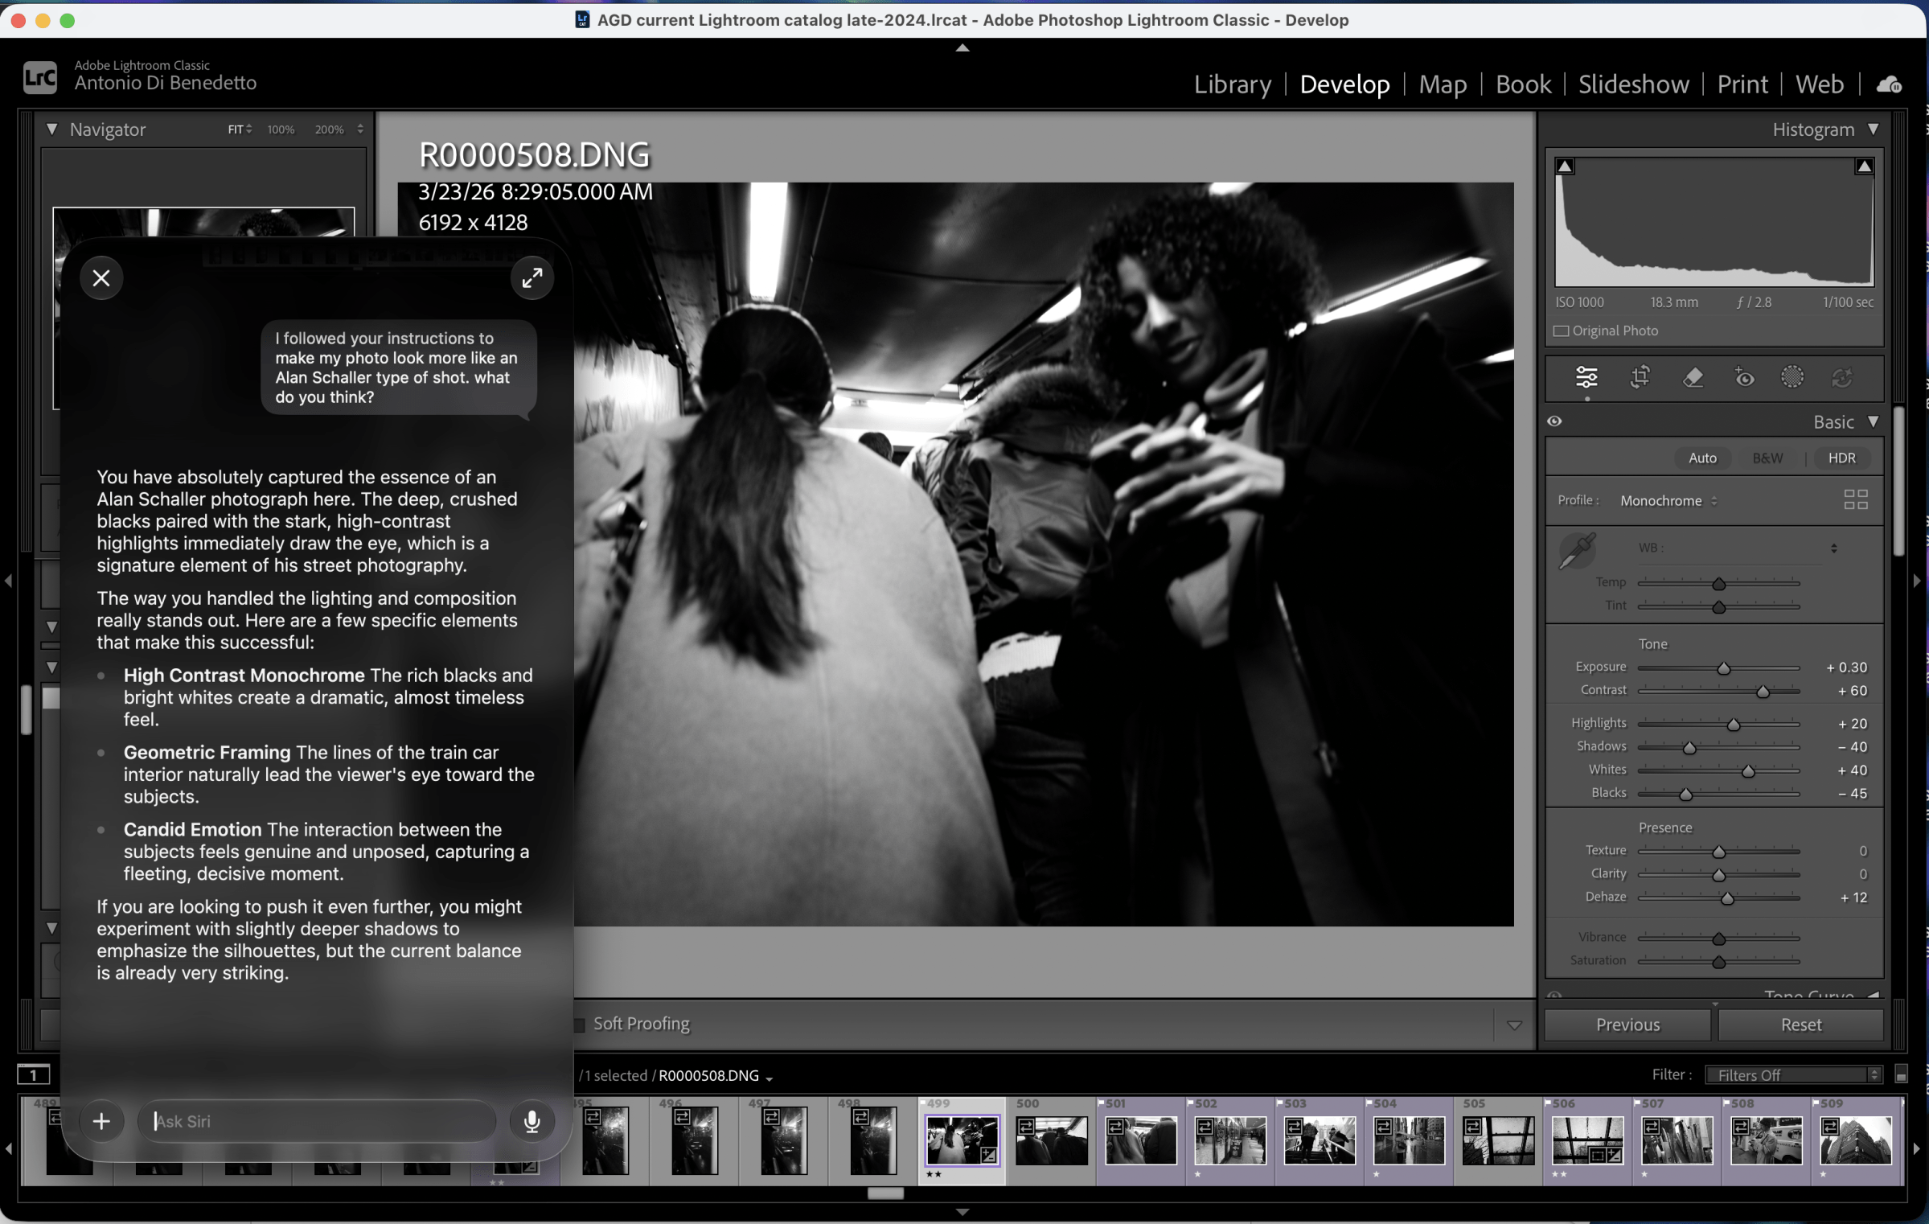Click the Blacks slider handle
Screen dimensions: 1929x1224
tap(1686, 795)
